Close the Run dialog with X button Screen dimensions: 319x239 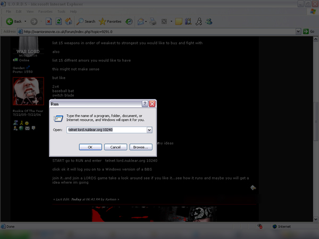pos(152,104)
